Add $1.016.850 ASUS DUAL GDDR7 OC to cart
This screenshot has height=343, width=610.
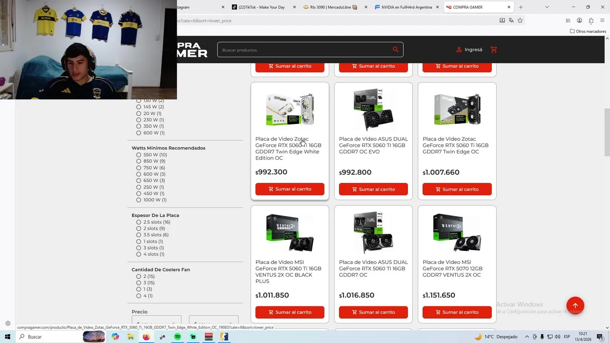(x=373, y=312)
